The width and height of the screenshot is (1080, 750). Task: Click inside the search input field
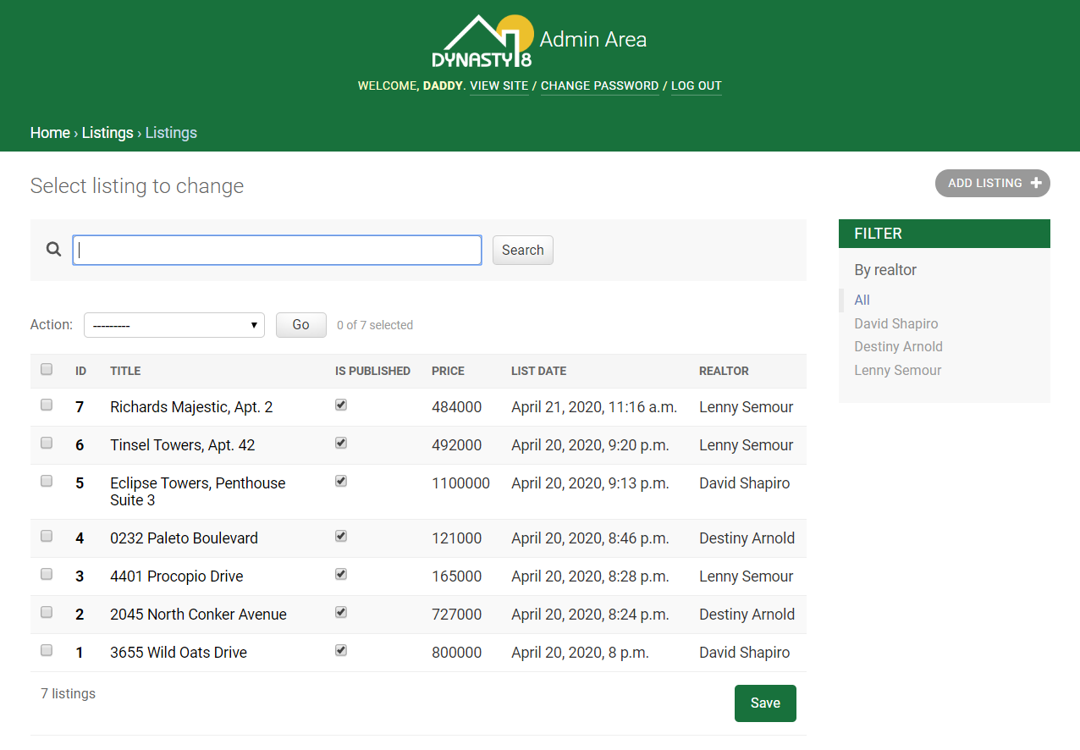277,250
